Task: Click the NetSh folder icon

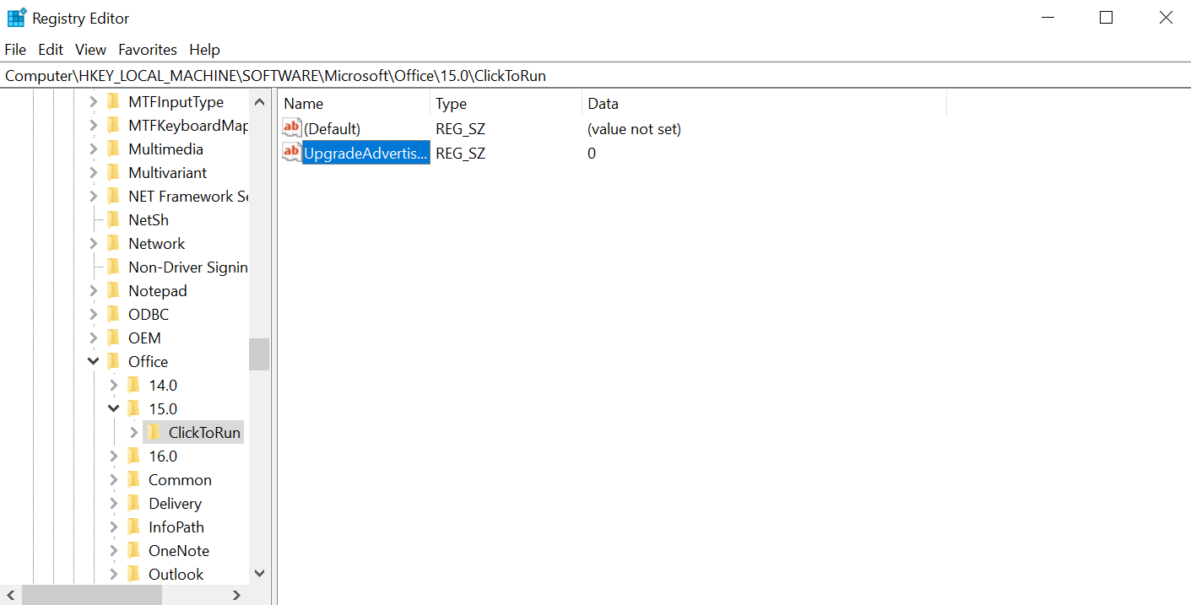Action: point(113,220)
